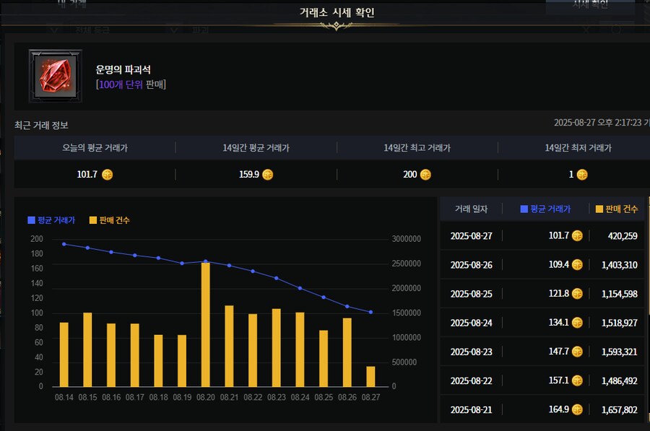Viewport: 650px width, 431px height.
Task: Click gold coin icon in 2025-08-27 row
Action: click(577, 236)
